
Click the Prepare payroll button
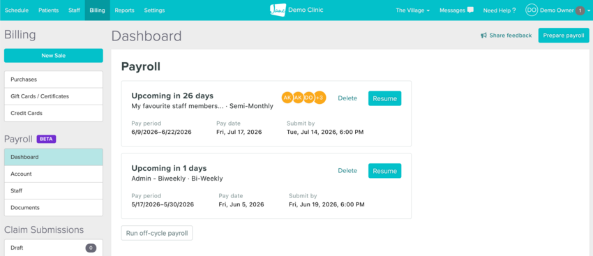[564, 36]
